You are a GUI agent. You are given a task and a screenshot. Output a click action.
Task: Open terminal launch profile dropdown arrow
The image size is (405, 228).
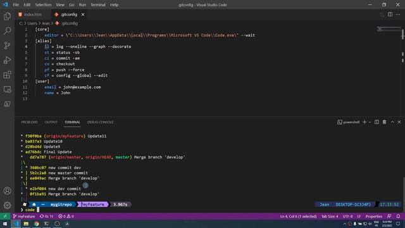(370, 122)
